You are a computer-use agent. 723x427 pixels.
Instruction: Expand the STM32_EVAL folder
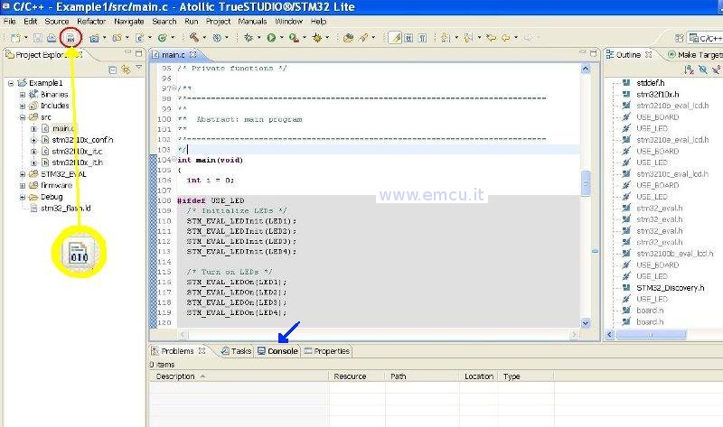22,174
